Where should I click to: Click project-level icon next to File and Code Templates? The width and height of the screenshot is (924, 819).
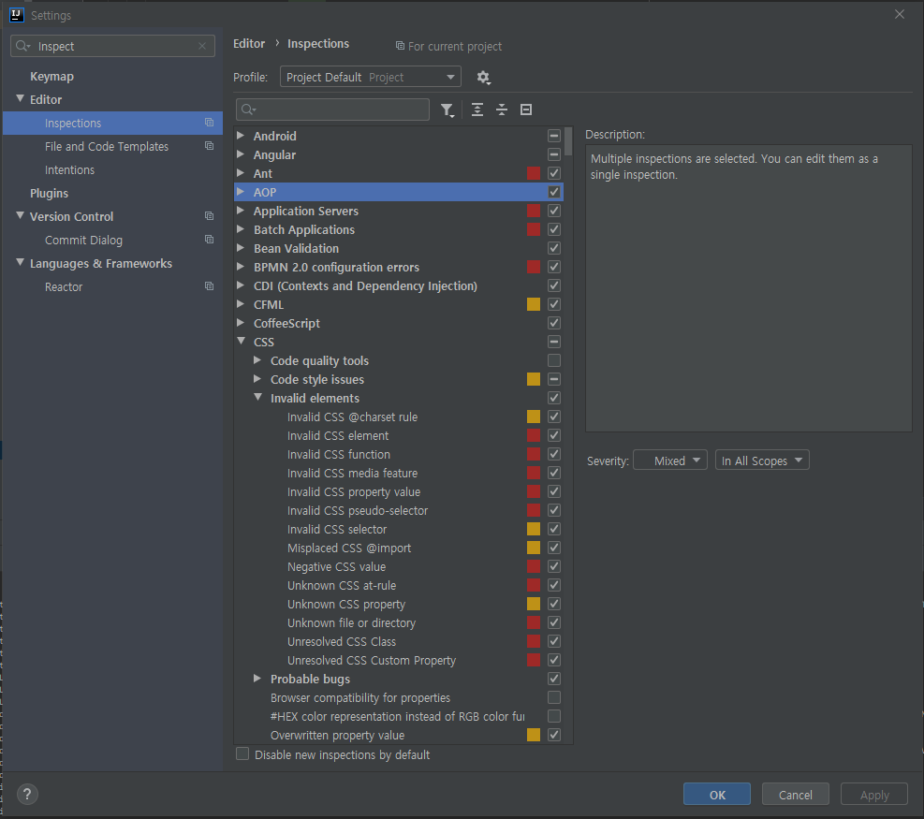tap(209, 146)
